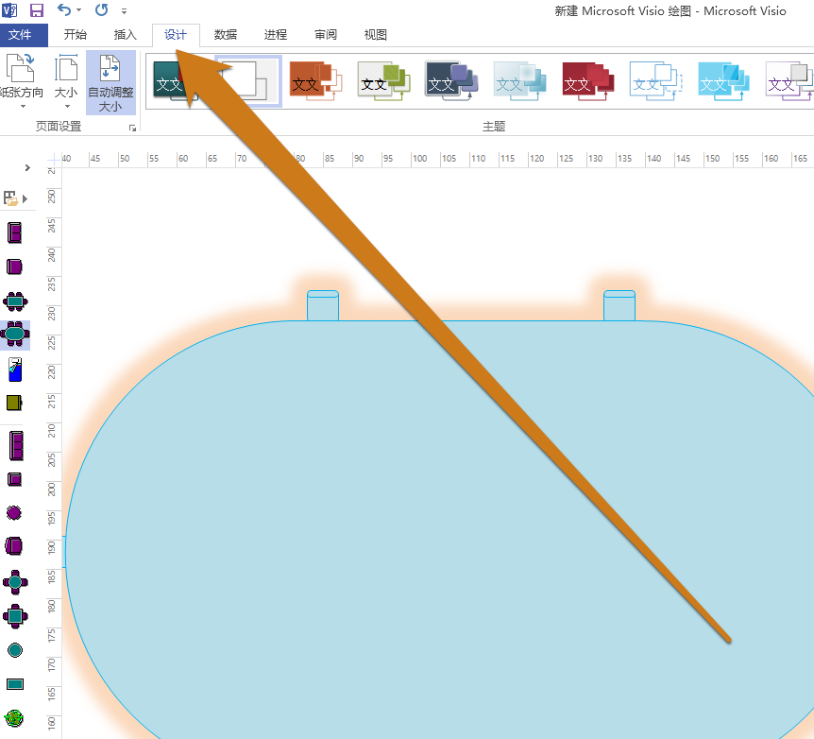Open the 大小 page size dropdown
The width and height of the screenshot is (814, 739).
(66, 83)
